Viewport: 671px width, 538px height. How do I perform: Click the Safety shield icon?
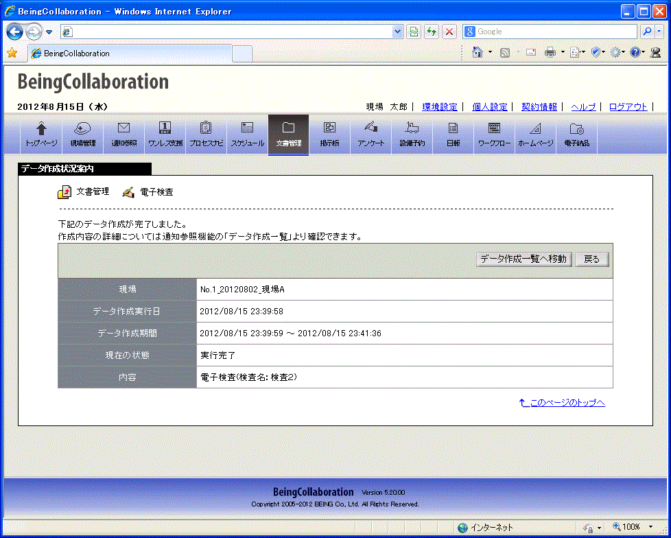(x=596, y=52)
